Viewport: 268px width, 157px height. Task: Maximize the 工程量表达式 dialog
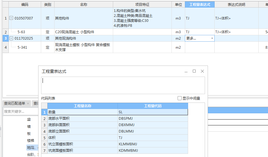coord(194,71)
